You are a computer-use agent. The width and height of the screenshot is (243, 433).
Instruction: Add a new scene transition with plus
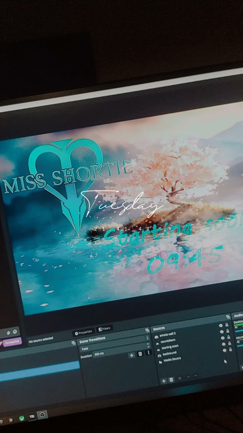132,355
